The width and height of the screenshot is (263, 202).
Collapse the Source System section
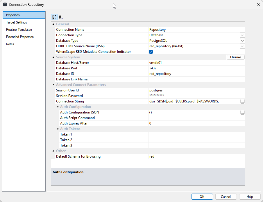click(53, 57)
